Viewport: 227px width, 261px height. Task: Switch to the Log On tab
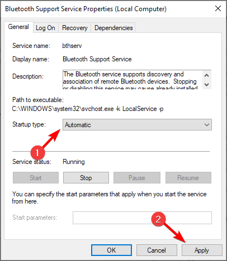click(45, 28)
